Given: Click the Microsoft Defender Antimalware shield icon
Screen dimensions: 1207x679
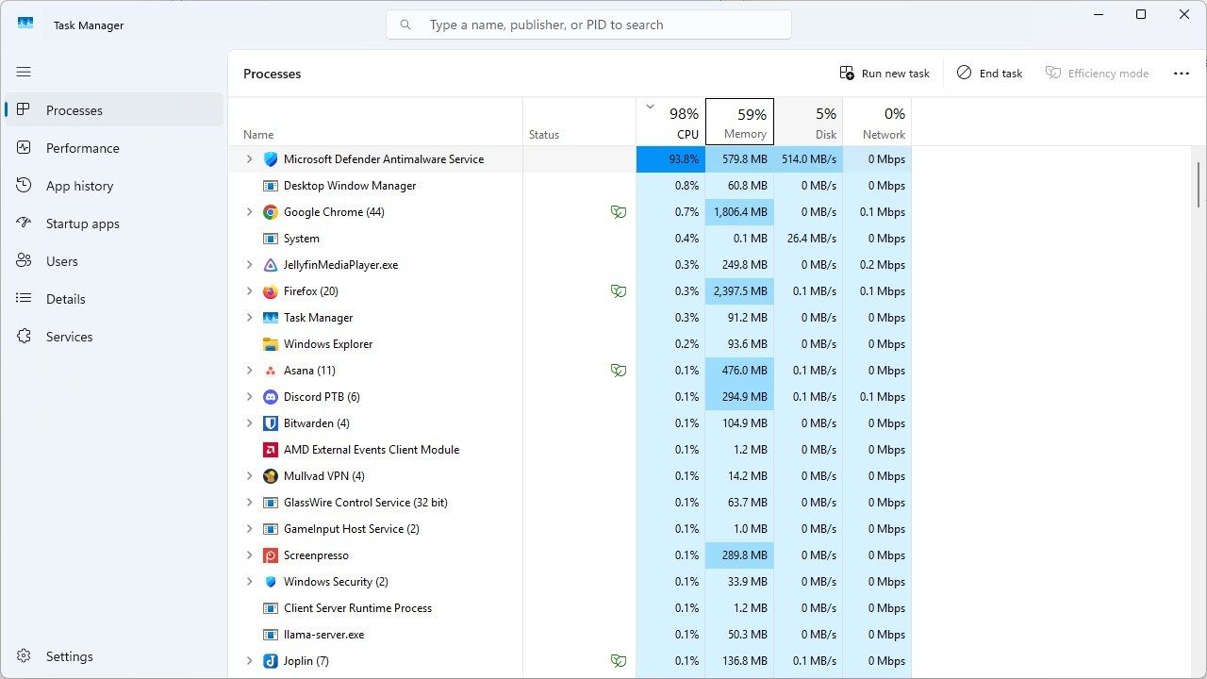Looking at the screenshot, I should click(271, 159).
